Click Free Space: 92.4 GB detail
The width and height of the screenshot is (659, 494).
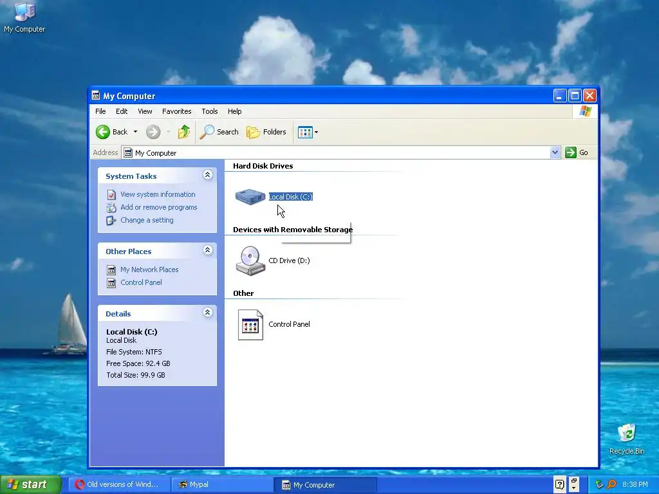point(138,364)
